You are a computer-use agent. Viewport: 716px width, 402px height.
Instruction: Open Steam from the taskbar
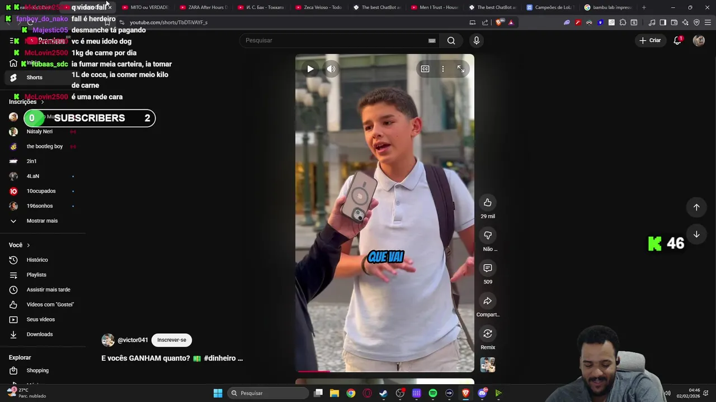[383, 393]
